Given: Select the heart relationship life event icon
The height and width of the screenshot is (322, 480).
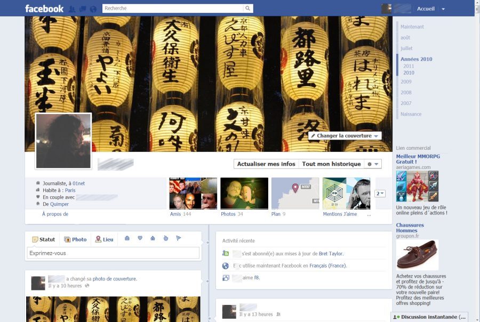Looking at the screenshot, I should click(x=140, y=239).
